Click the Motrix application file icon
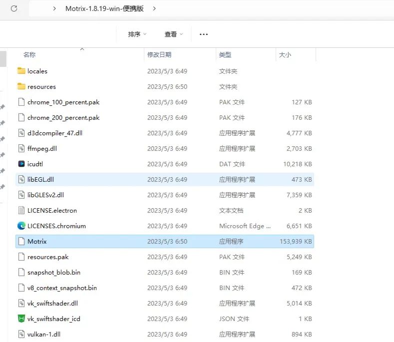 [x=21, y=241]
